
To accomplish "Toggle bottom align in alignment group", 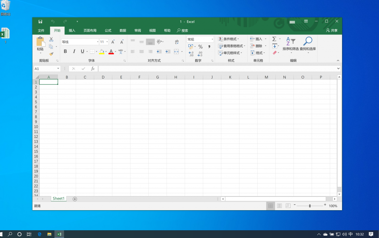I will coord(150,42).
